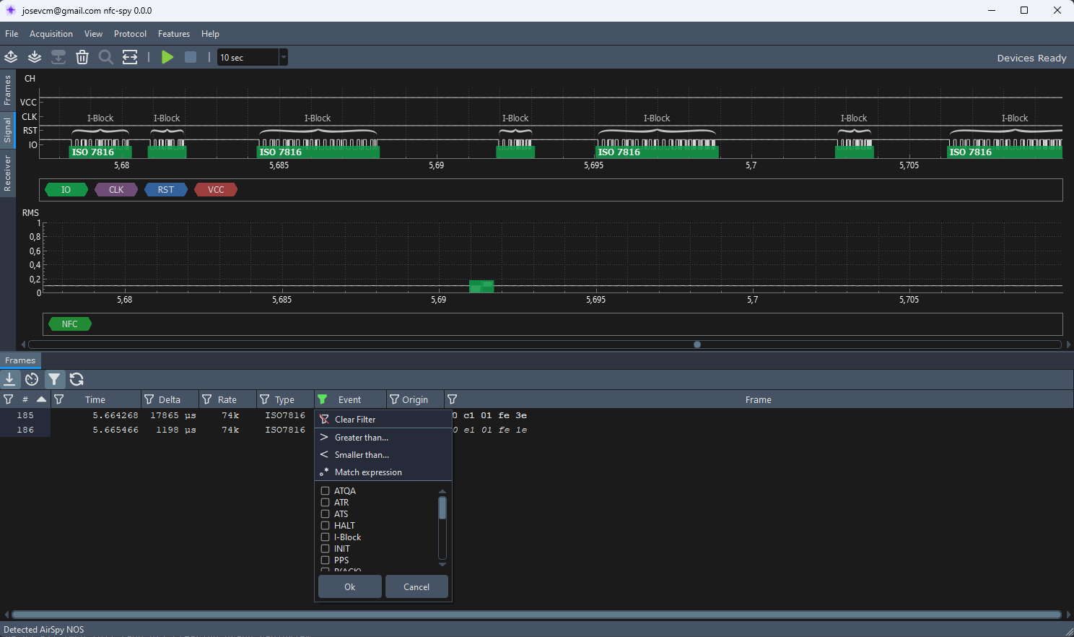
Task: Click the Event column header
Action: [349, 399]
